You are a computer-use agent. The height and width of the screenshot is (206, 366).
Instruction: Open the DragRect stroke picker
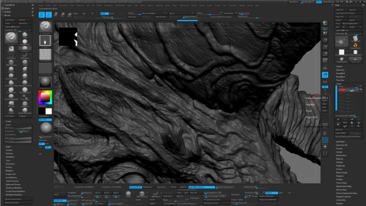[45, 41]
